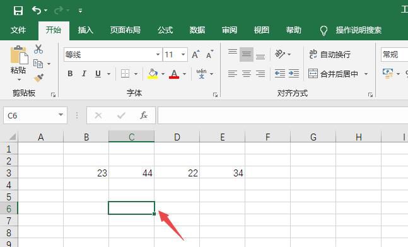Screen dimensions: 408x247
Task: Open the 剪贴板 dialog launcher
Action: coord(54,95)
